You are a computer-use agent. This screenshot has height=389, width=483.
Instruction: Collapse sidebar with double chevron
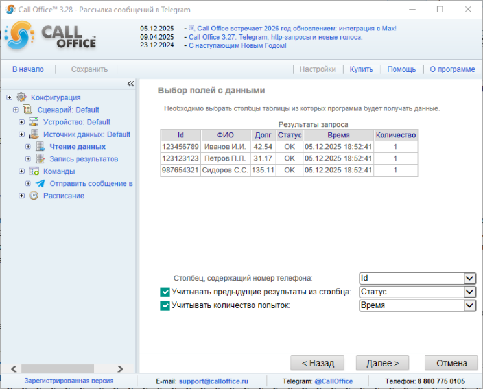click(x=130, y=84)
